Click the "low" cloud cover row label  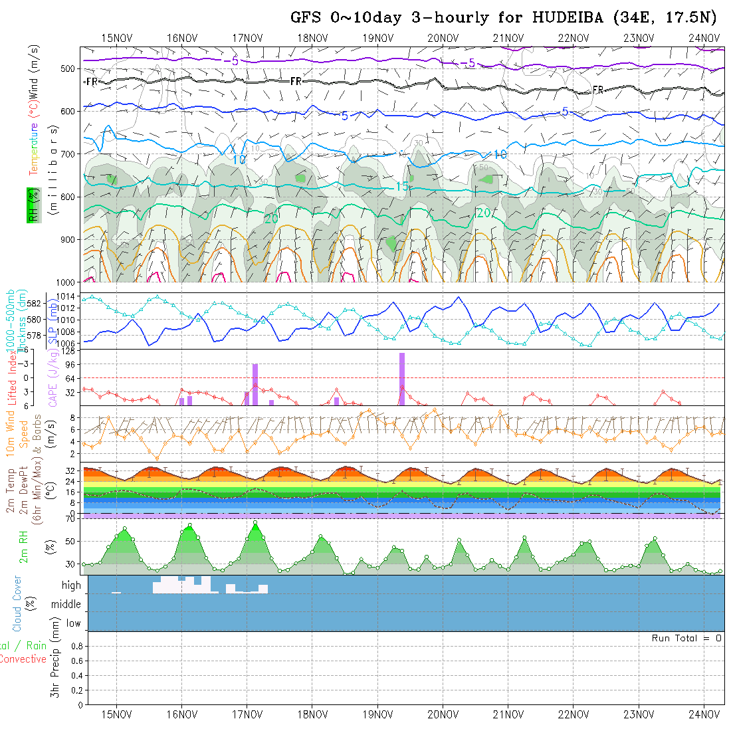[73, 623]
